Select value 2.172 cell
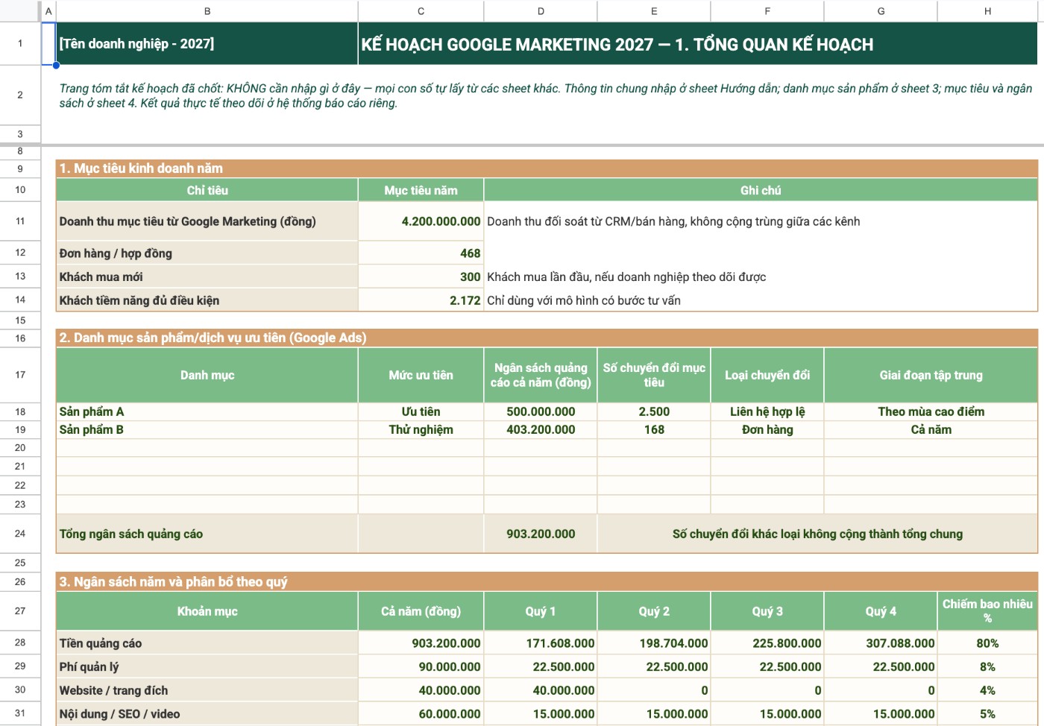The height and width of the screenshot is (726, 1044). click(421, 300)
